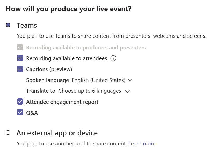
Task: Uncheck the Recording available to attendees checkbox
Action: pos(20,58)
